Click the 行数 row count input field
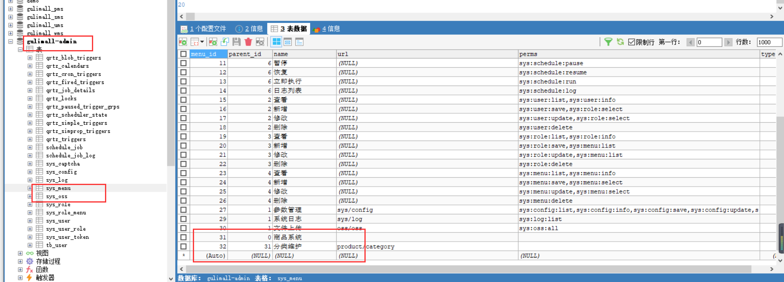This screenshot has width=784, height=282. coord(769,42)
